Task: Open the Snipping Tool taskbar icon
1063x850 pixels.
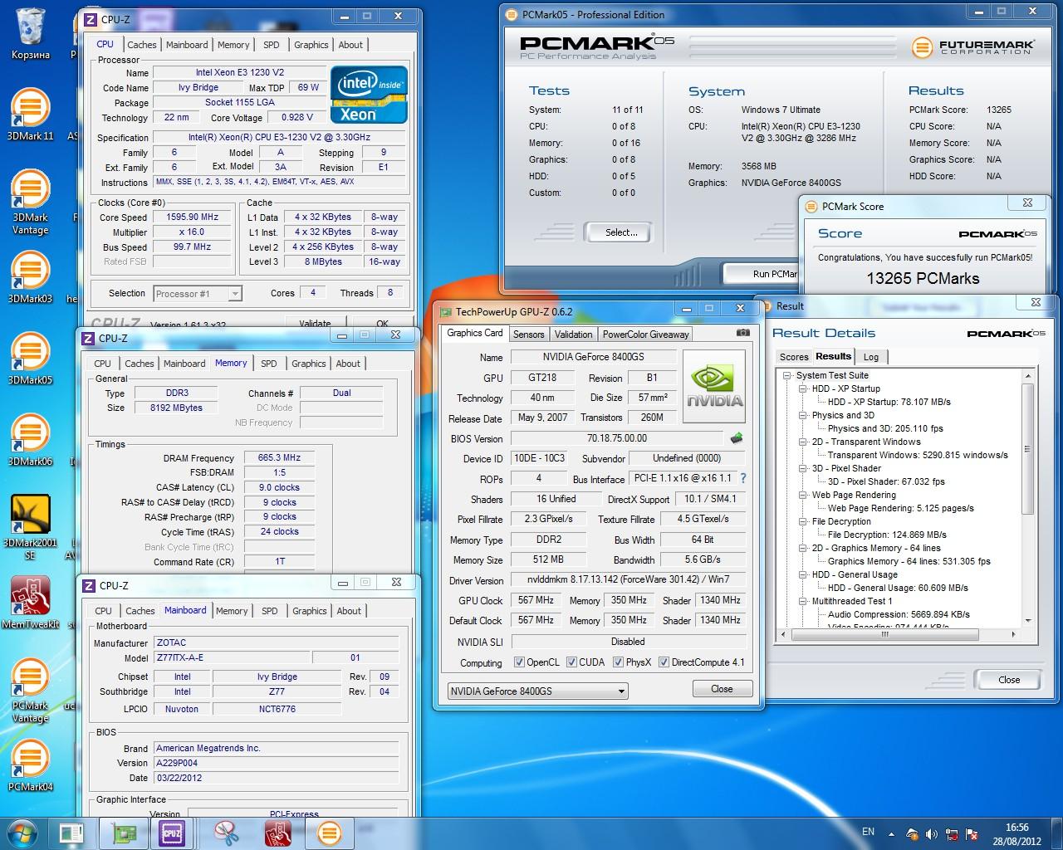Action: pos(226,833)
